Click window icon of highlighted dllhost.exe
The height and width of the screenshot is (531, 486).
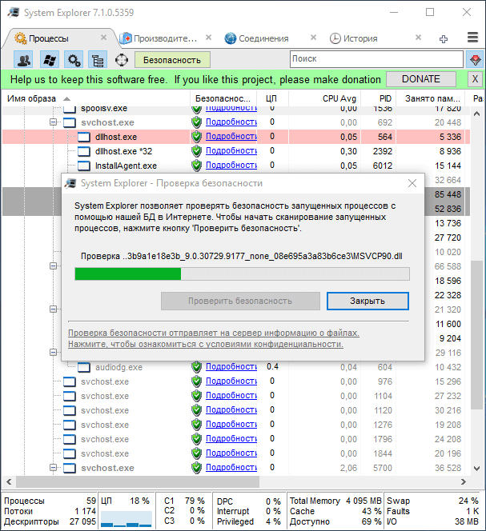pos(84,137)
